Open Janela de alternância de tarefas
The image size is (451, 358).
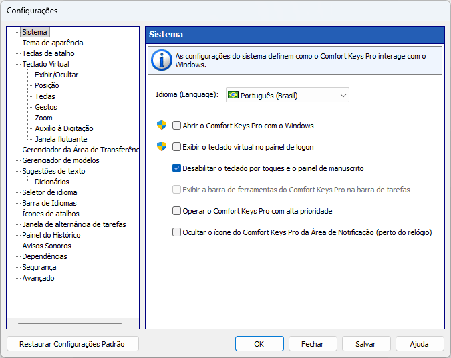[74, 224]
